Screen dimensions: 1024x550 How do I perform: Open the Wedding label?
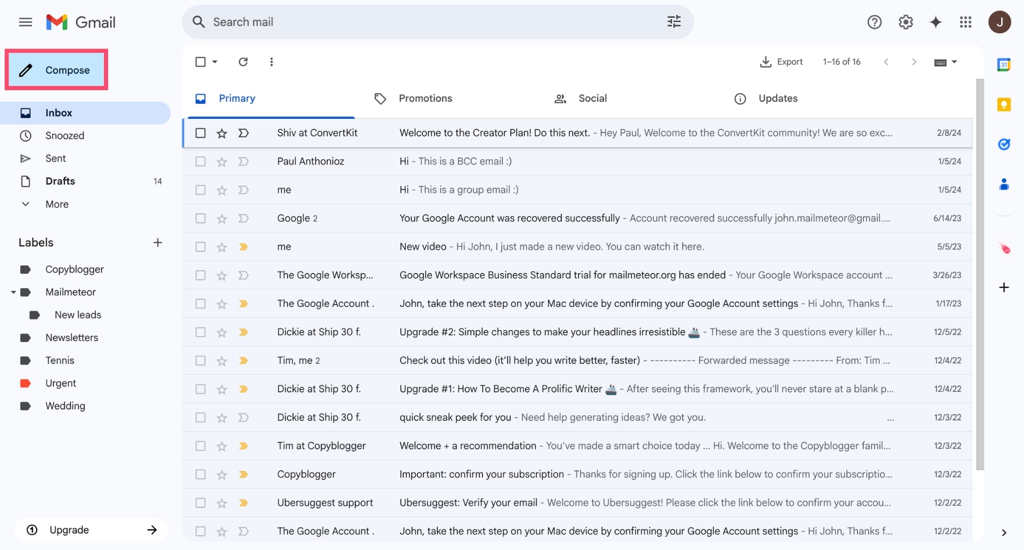point(65,406)
